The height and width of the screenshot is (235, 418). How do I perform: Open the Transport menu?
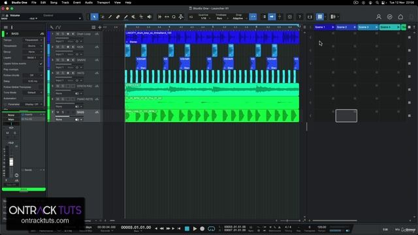[x=103, y=3]
